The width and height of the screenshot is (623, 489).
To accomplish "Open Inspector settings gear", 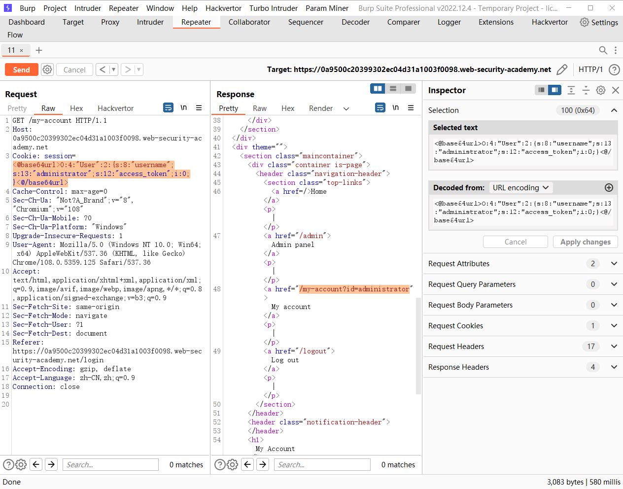I will [601, 90].
